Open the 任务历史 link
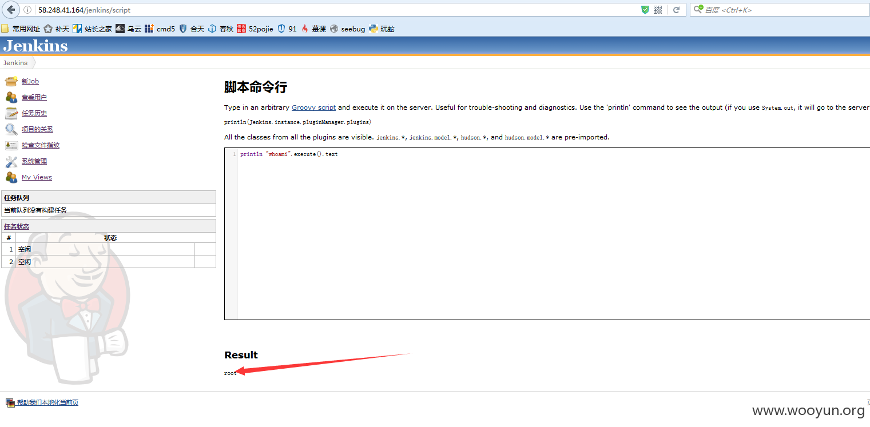This screenshot has height=427, width=870. tap(34, 113)
